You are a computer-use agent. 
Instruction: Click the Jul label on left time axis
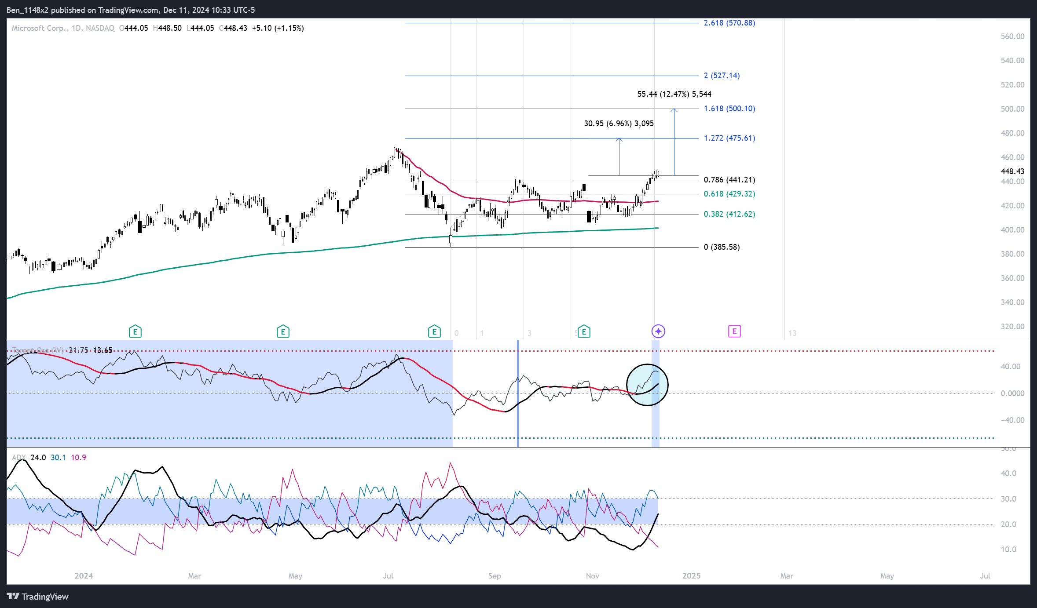[388, 576]
